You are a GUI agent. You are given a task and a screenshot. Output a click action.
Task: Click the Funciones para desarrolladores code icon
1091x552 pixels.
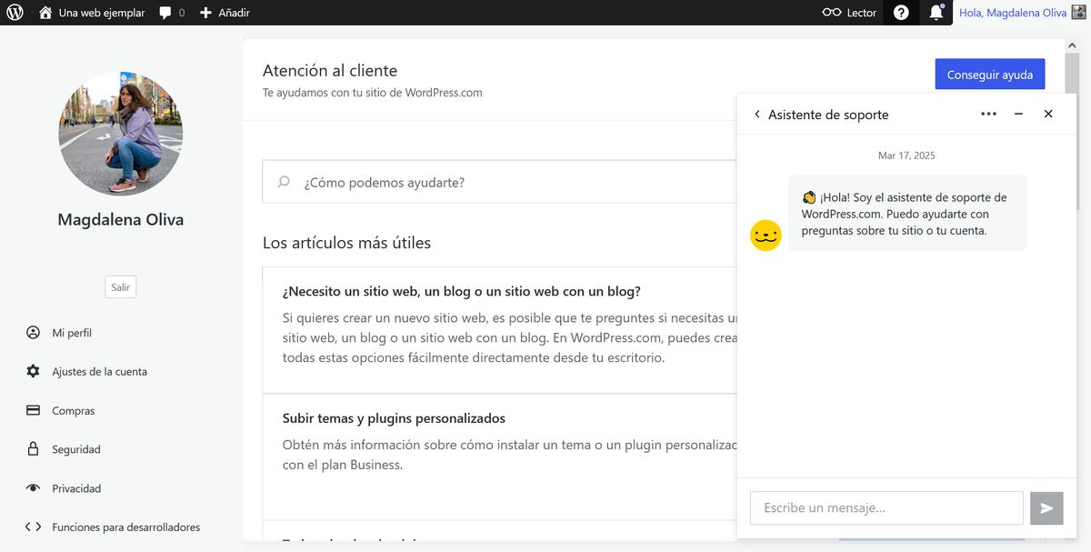click(32, 527)
